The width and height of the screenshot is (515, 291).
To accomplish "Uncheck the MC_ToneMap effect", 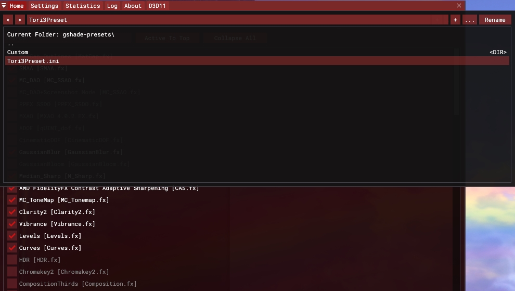I will (12, 200).
